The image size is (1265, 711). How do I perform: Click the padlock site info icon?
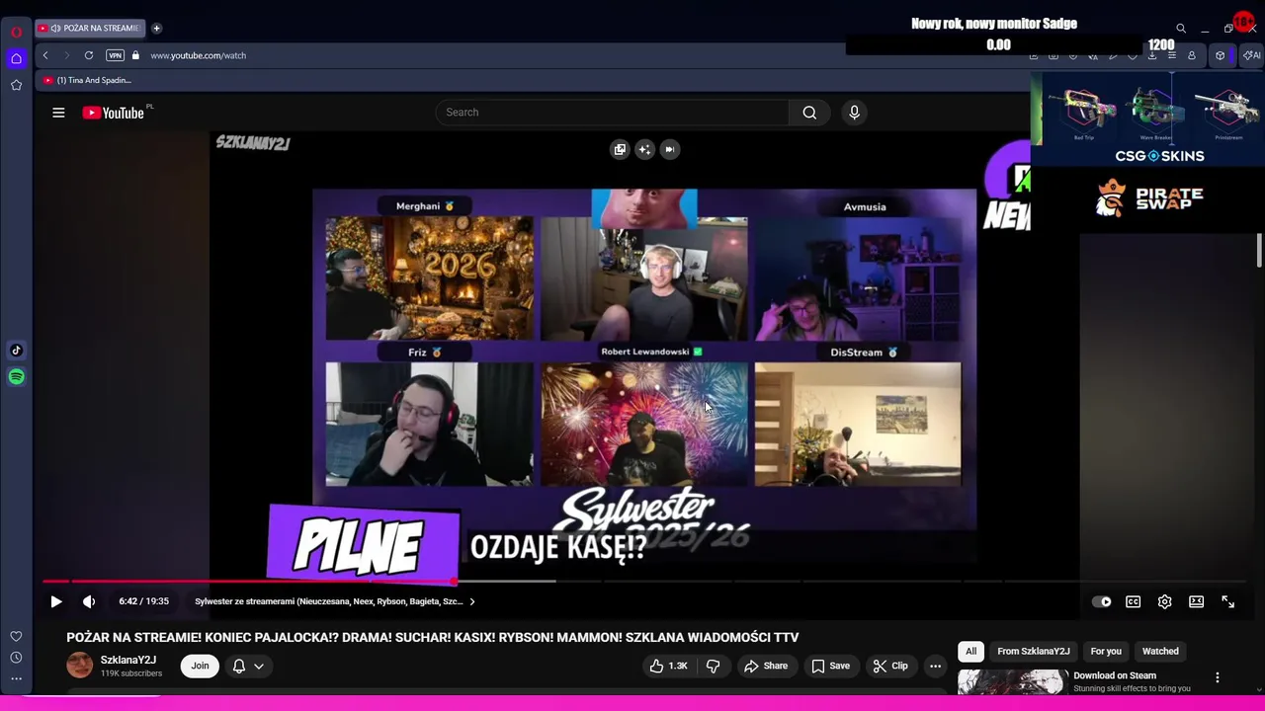click(x=135, y=55)
